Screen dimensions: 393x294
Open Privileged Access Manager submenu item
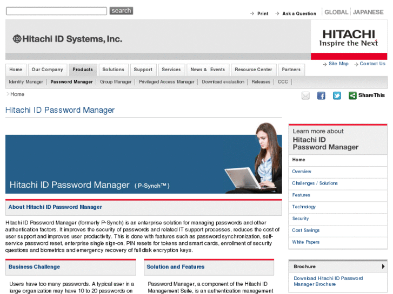pyautogui.click(x=166, y=82)
